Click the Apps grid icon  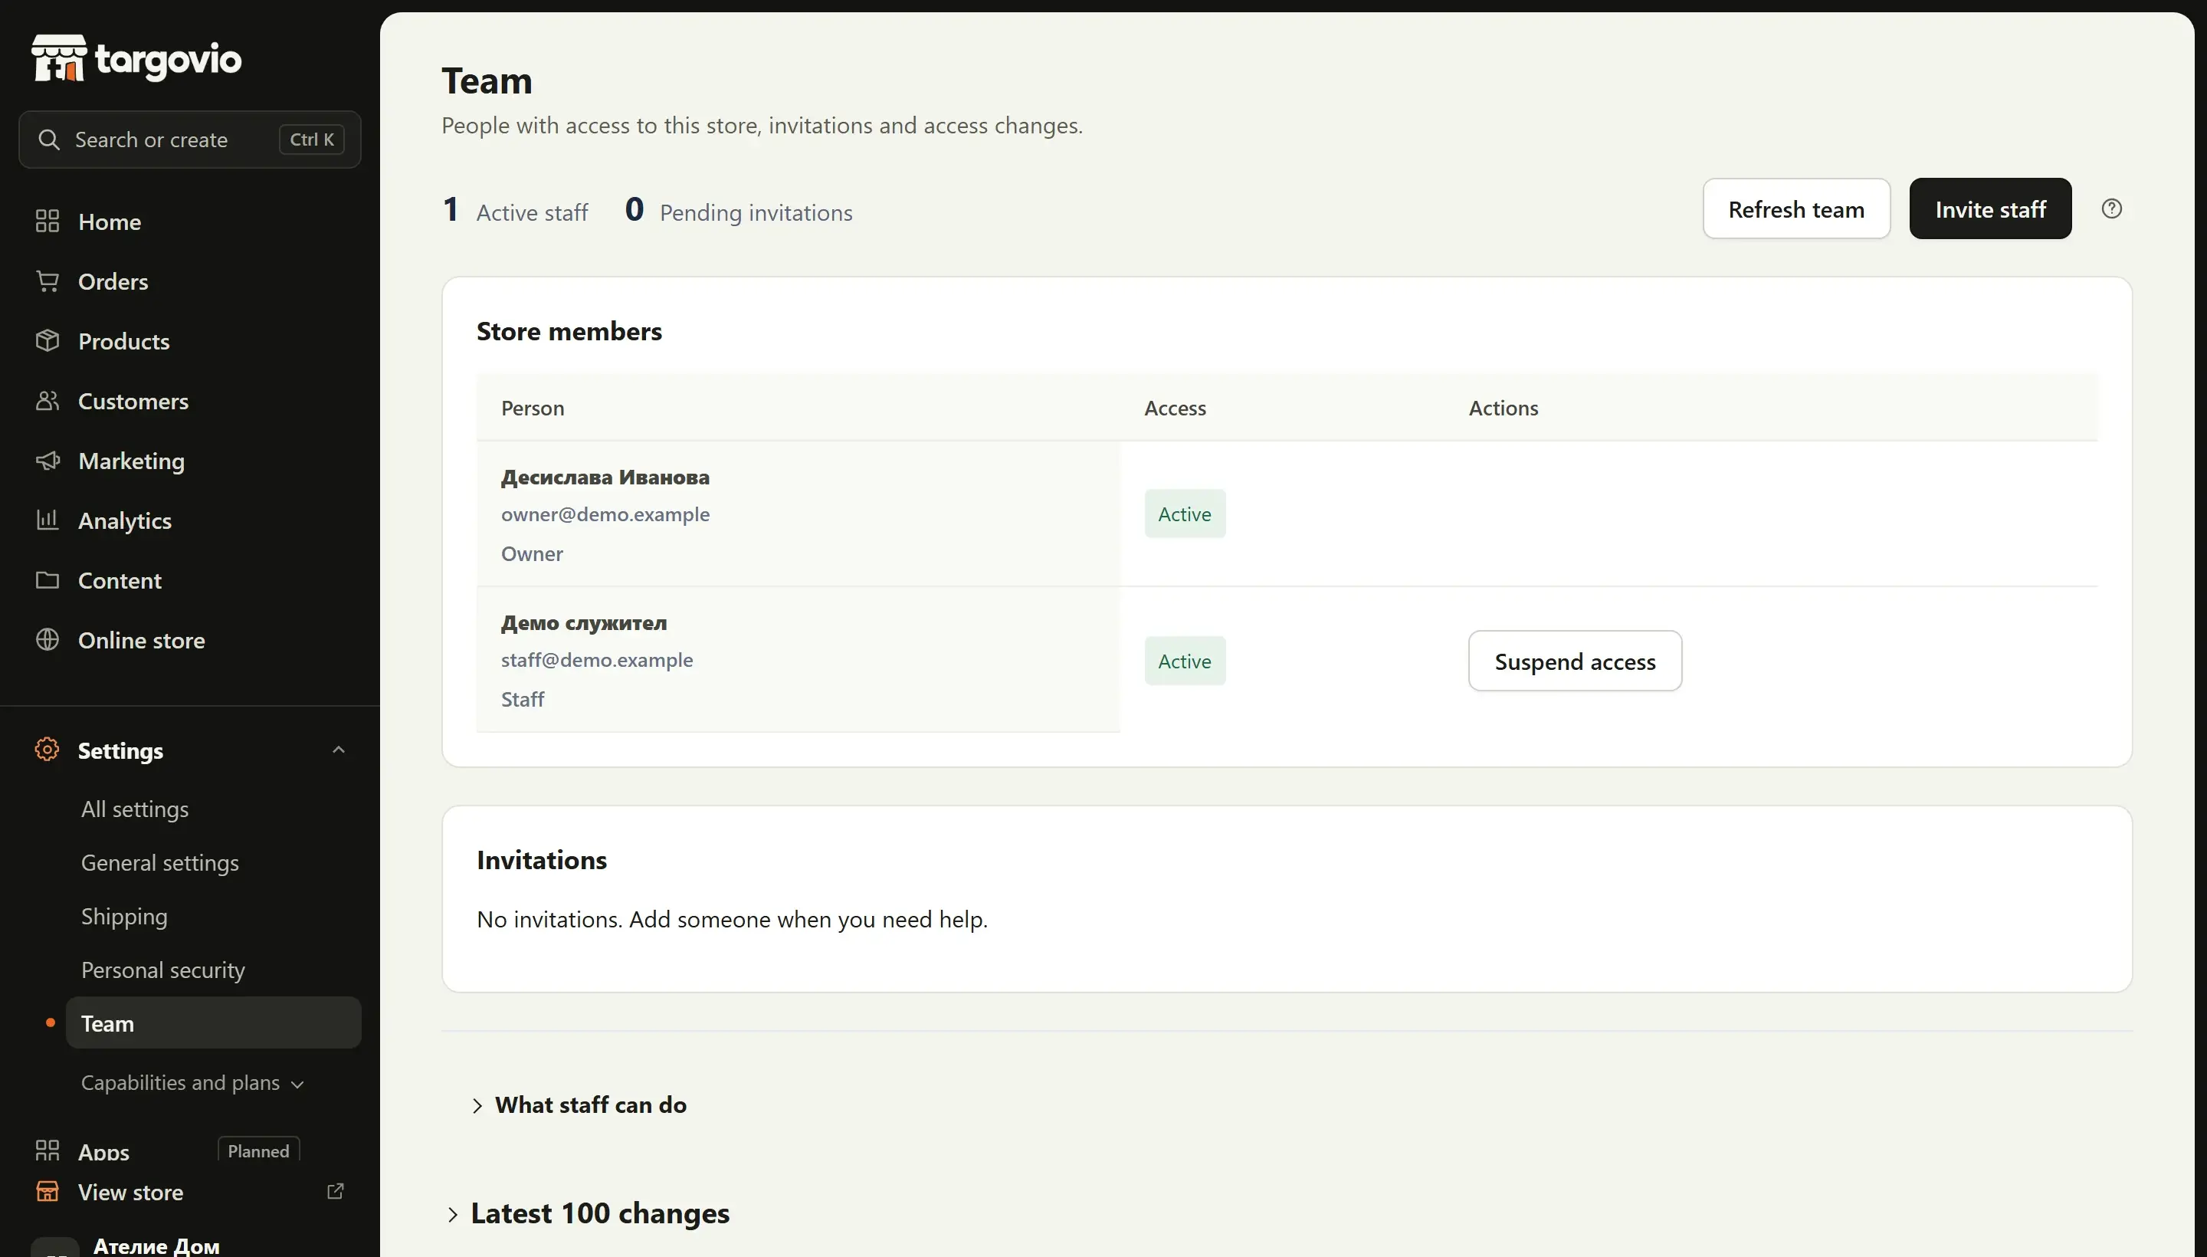tap(48, 1150)
